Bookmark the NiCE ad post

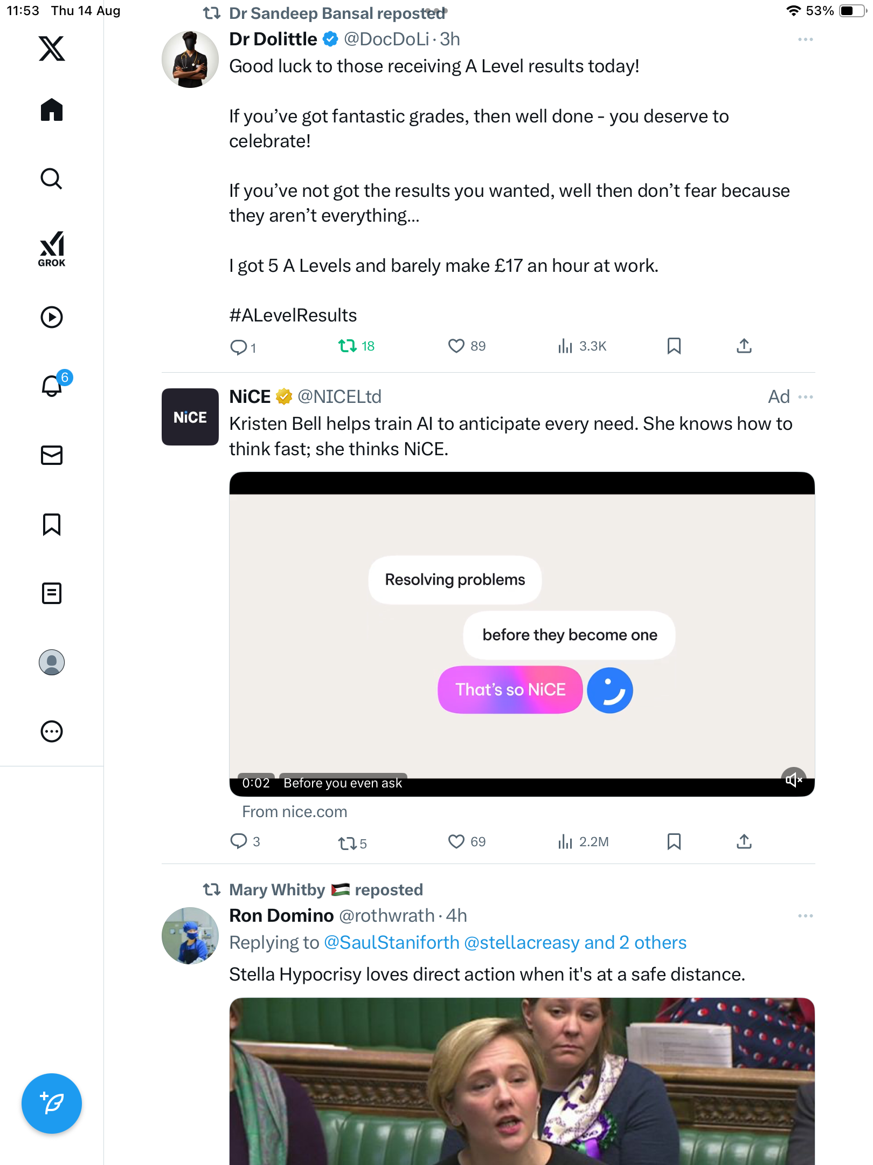tap(674, 841)
